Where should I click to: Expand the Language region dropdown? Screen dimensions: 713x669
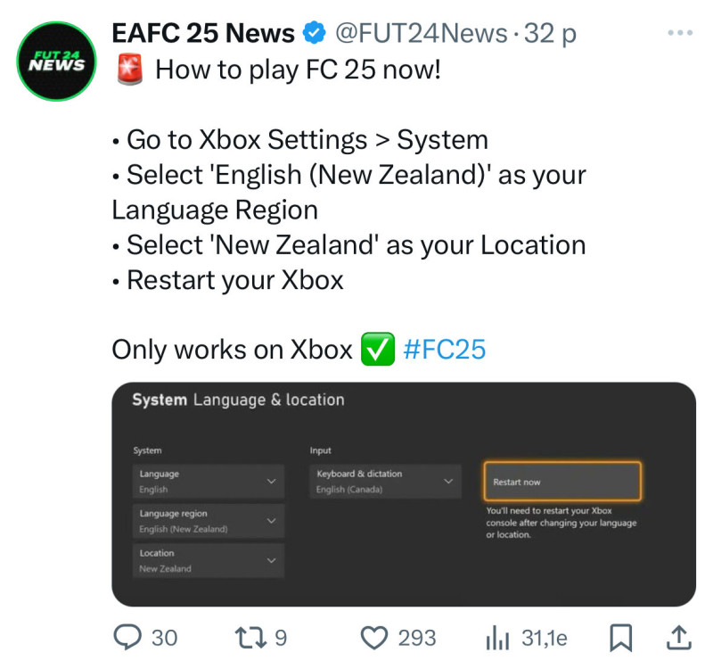(209, 521)
